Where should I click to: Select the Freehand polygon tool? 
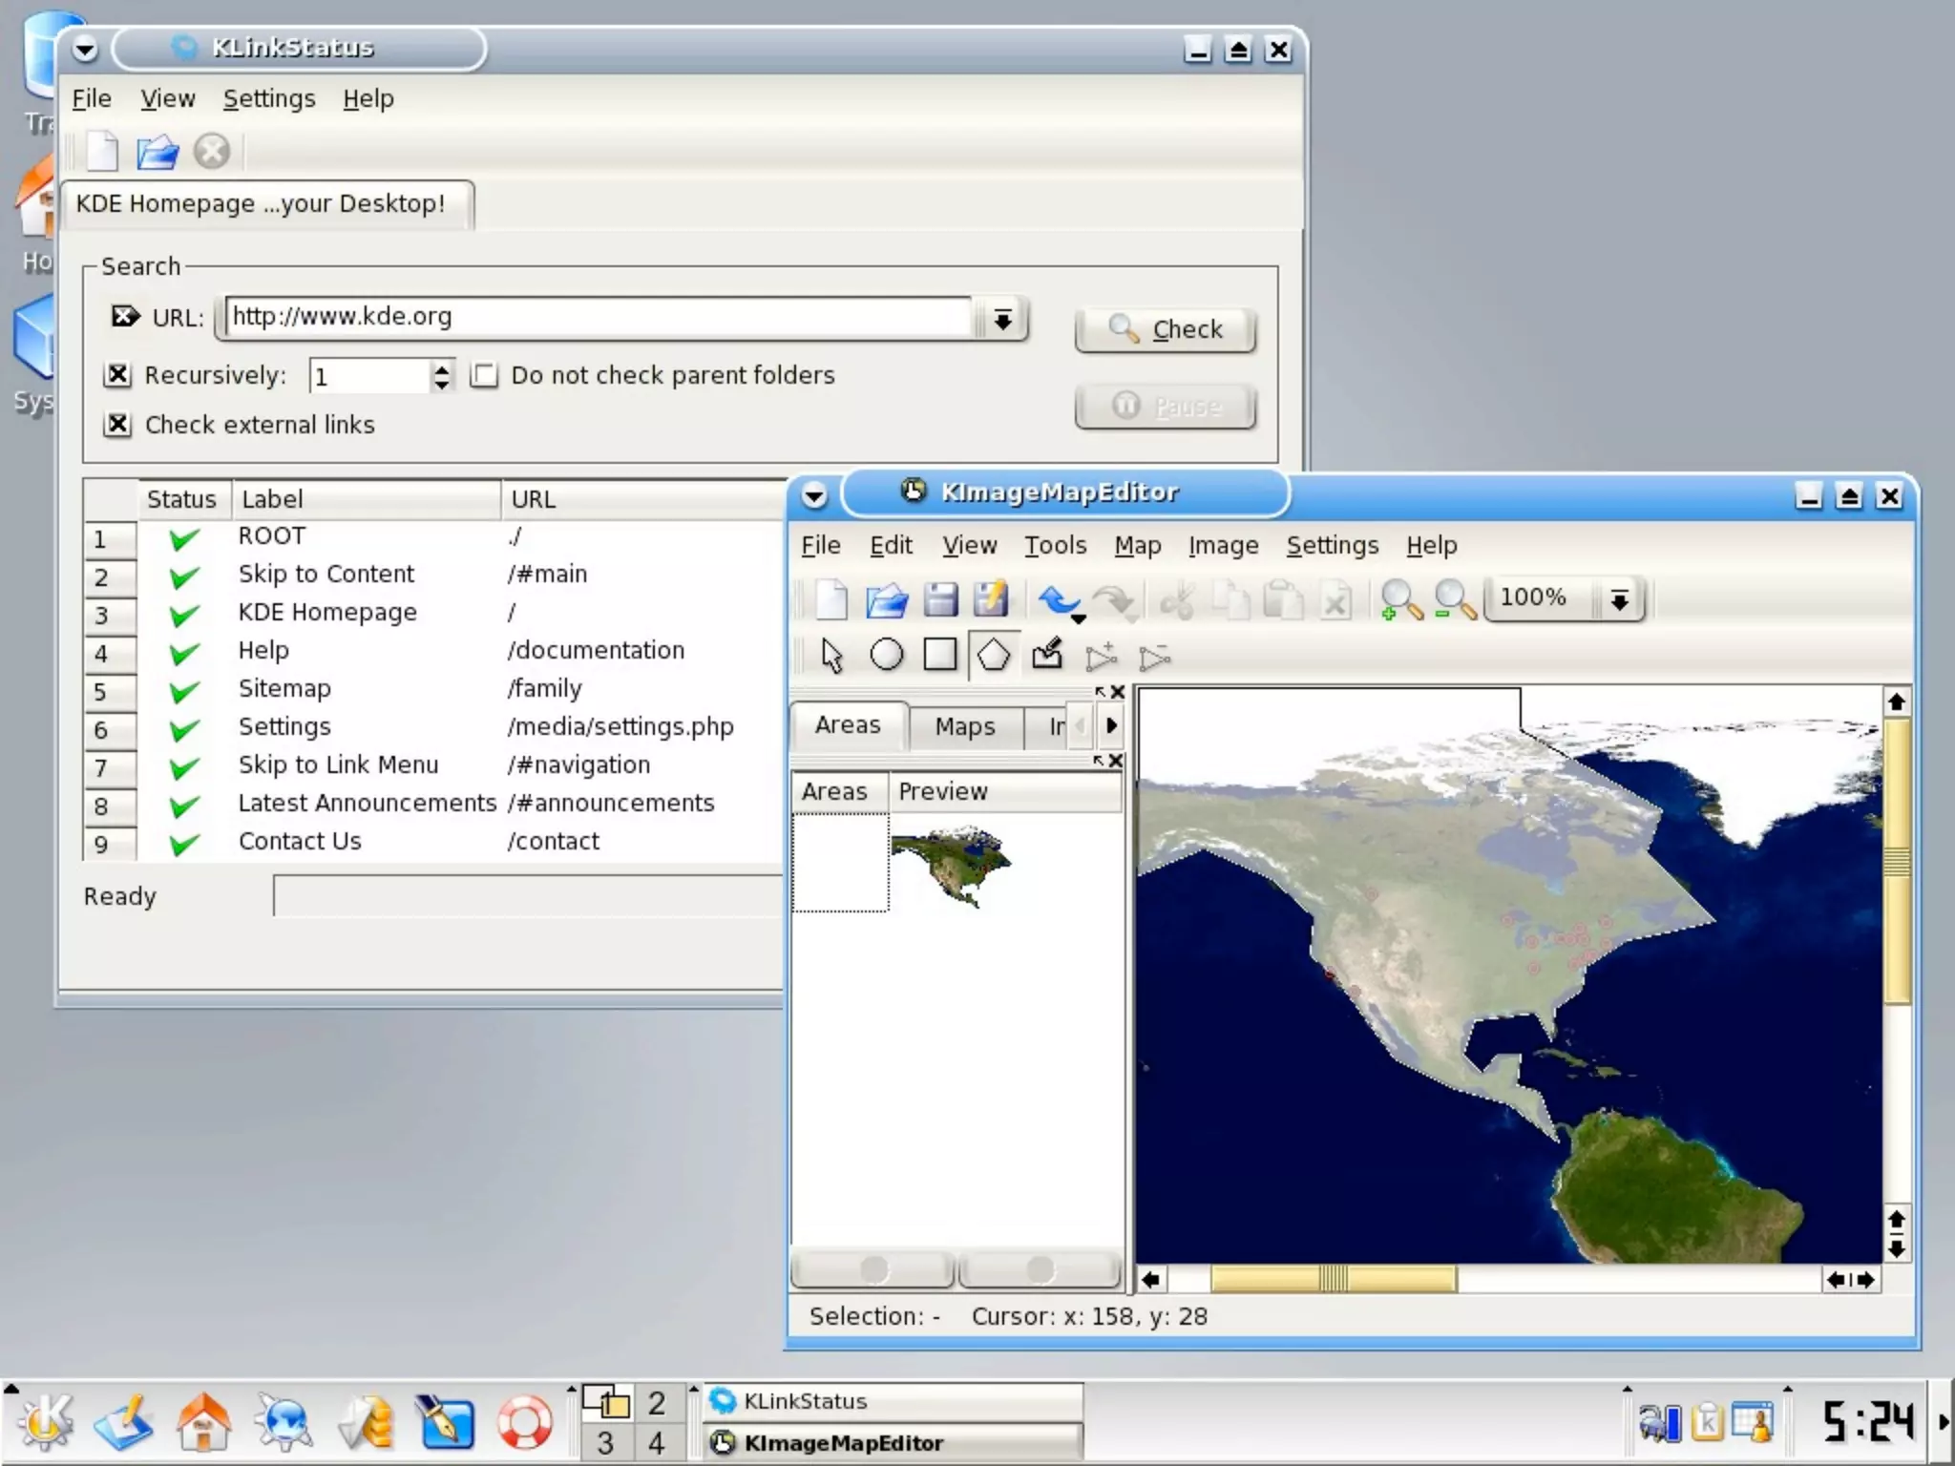click(1047, 655)
